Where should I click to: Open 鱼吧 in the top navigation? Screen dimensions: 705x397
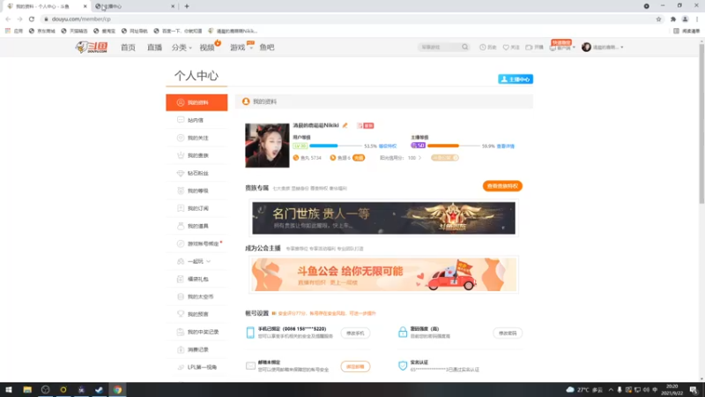(x=267, y=48)
